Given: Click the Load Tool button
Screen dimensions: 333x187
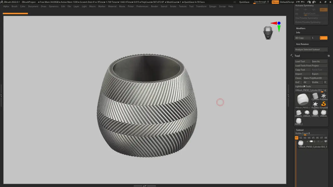Looking at the screenshot, I should pyautogui.click(x=303, y=62).
